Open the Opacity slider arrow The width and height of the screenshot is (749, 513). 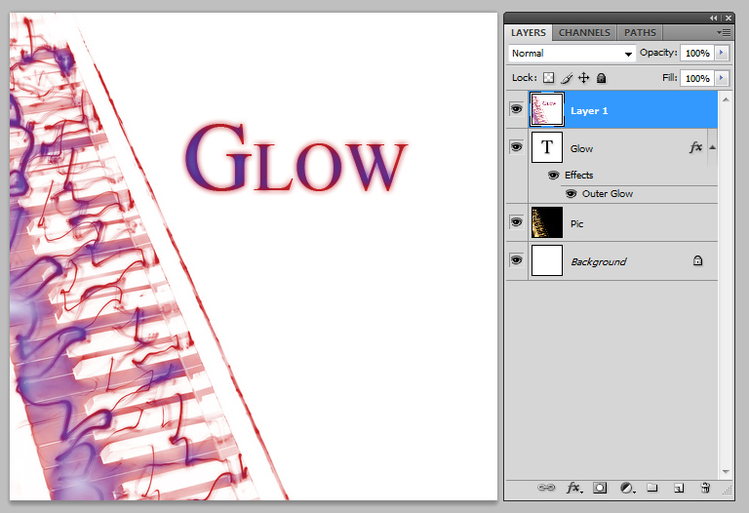pos(722,53)
